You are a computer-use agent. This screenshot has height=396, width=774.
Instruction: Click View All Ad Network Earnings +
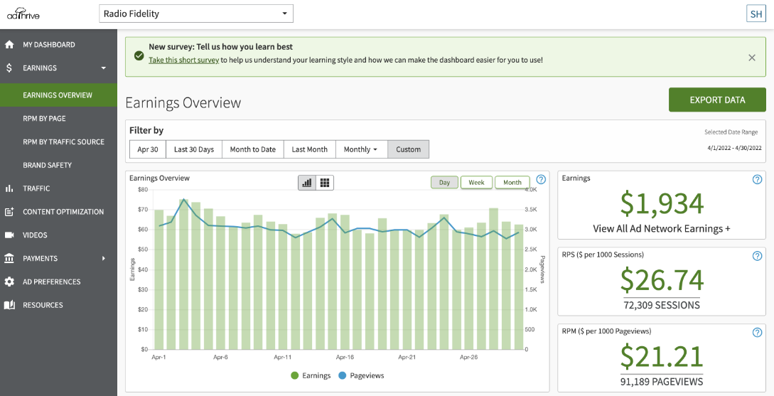pyautogui.click(x=662, y=228)
